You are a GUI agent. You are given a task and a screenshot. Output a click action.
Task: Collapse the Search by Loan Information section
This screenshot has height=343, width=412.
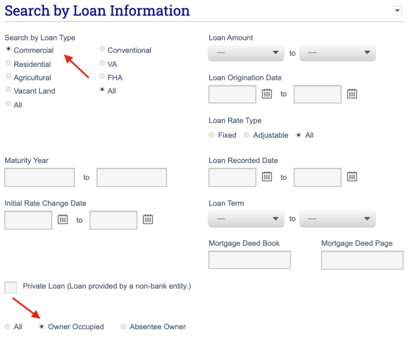click(398, 11)
